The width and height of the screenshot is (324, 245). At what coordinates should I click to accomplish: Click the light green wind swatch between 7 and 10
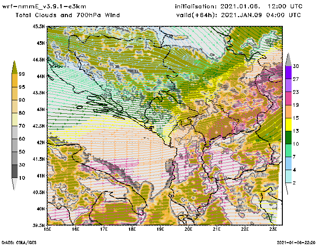coord(288,151)
